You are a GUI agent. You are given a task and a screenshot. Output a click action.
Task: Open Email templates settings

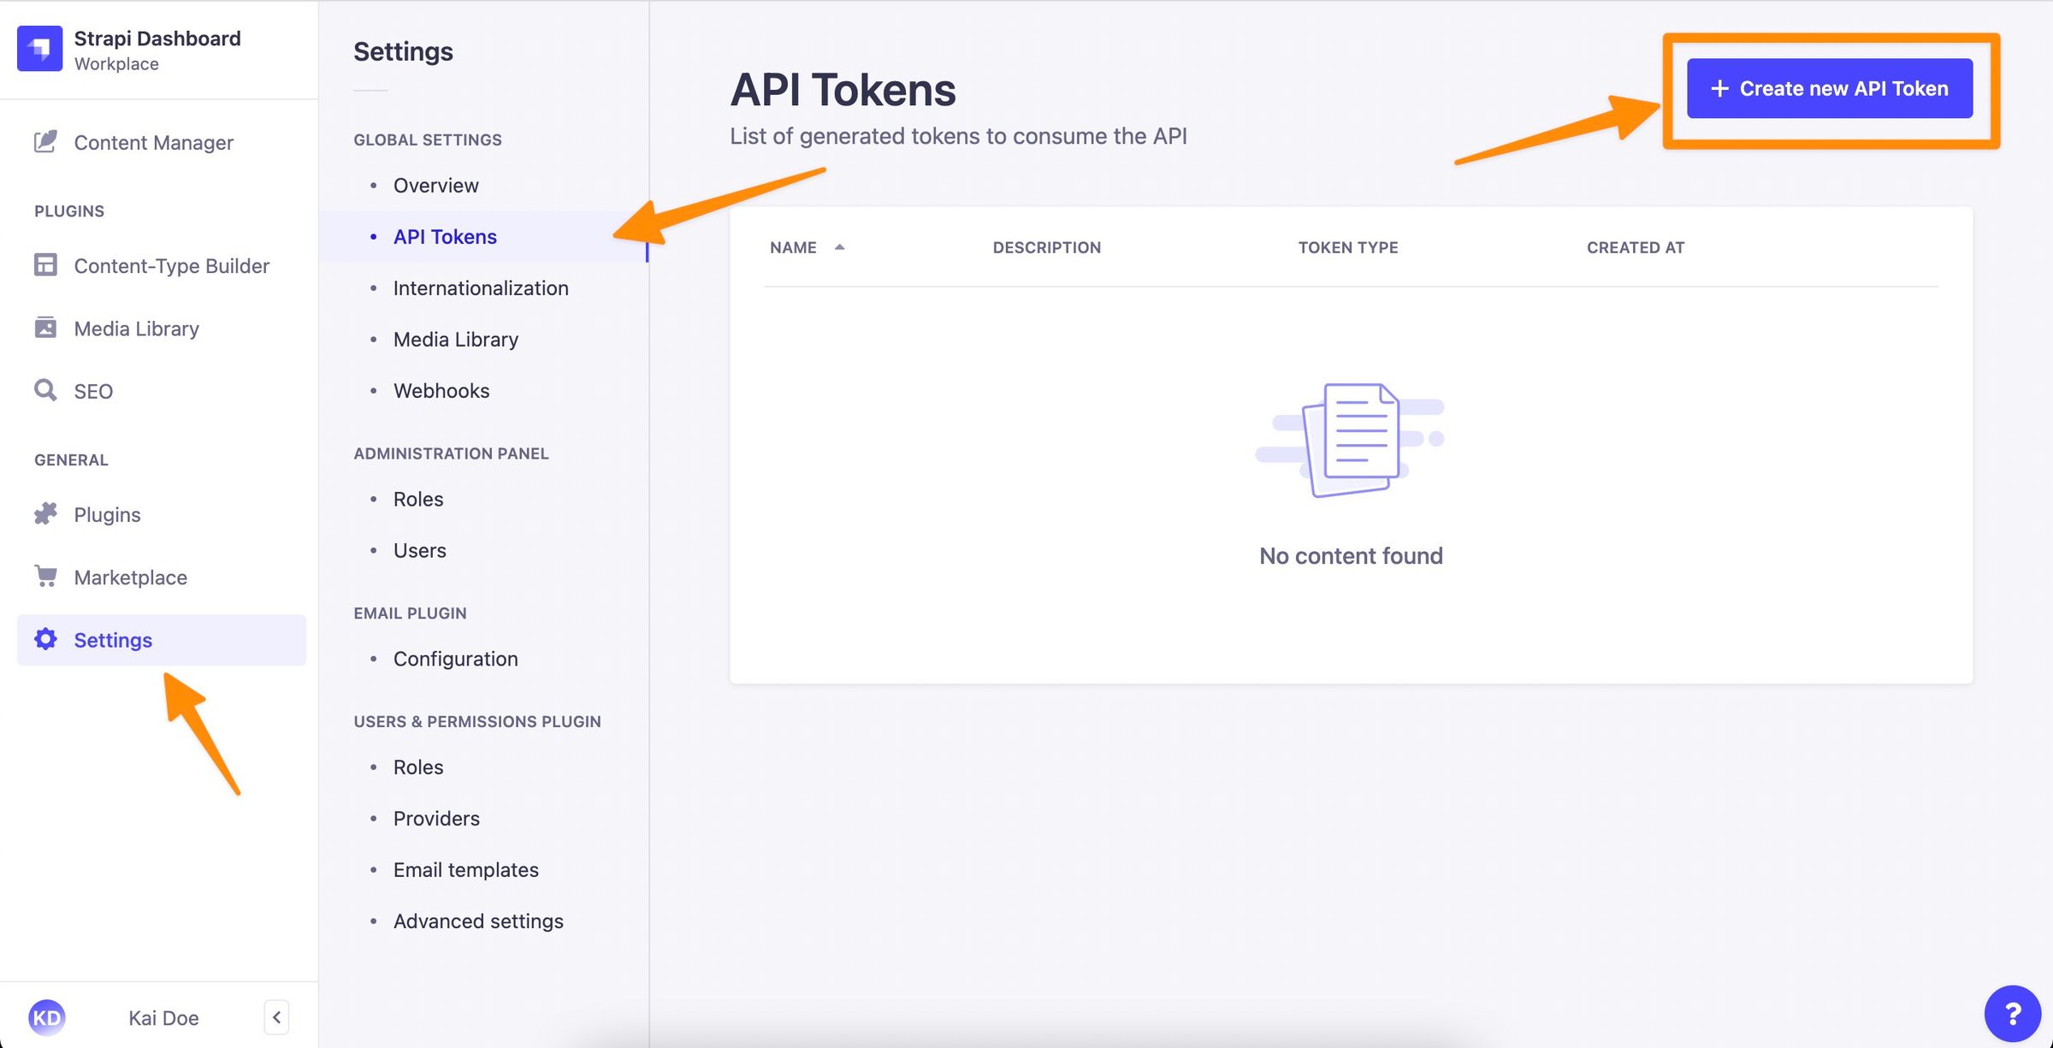click(465, 869)
